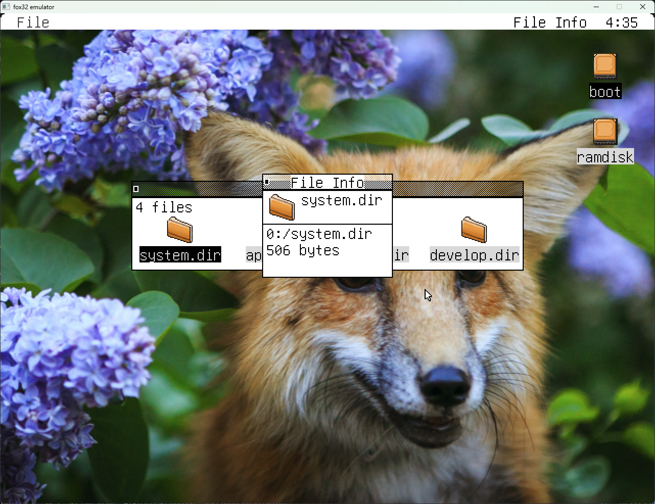Open the File menu
The image size is (655, 504).
pos(33,22)
